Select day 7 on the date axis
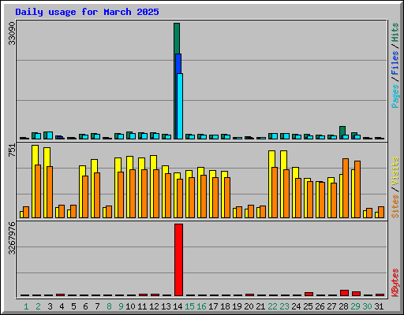 (97, 306)
